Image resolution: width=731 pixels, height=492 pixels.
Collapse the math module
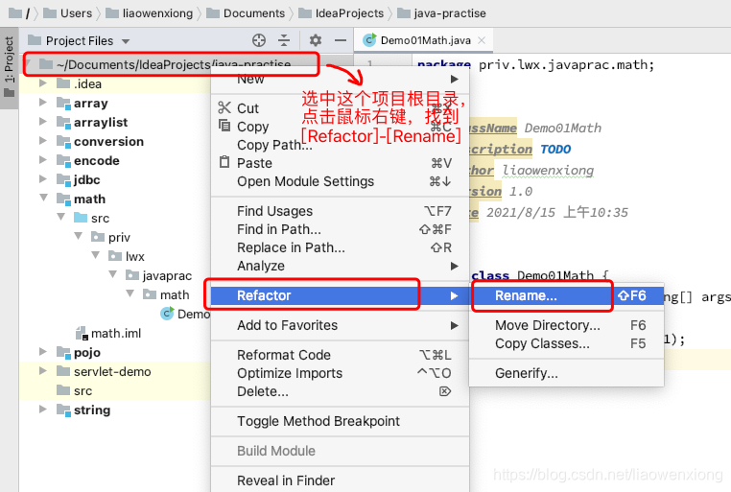click(43, 198)
